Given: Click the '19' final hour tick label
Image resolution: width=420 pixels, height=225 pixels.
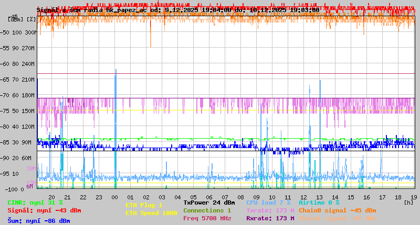Looking at the screenshot, I should [414, 197].
